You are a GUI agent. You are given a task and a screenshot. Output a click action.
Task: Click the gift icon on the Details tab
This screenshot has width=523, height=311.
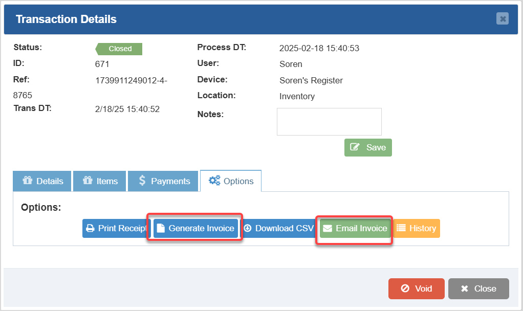click(x=29, y=181)
